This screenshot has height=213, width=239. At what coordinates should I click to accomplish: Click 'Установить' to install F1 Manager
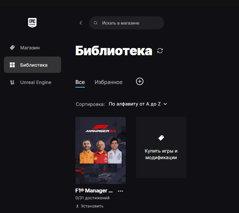[89, 206]
